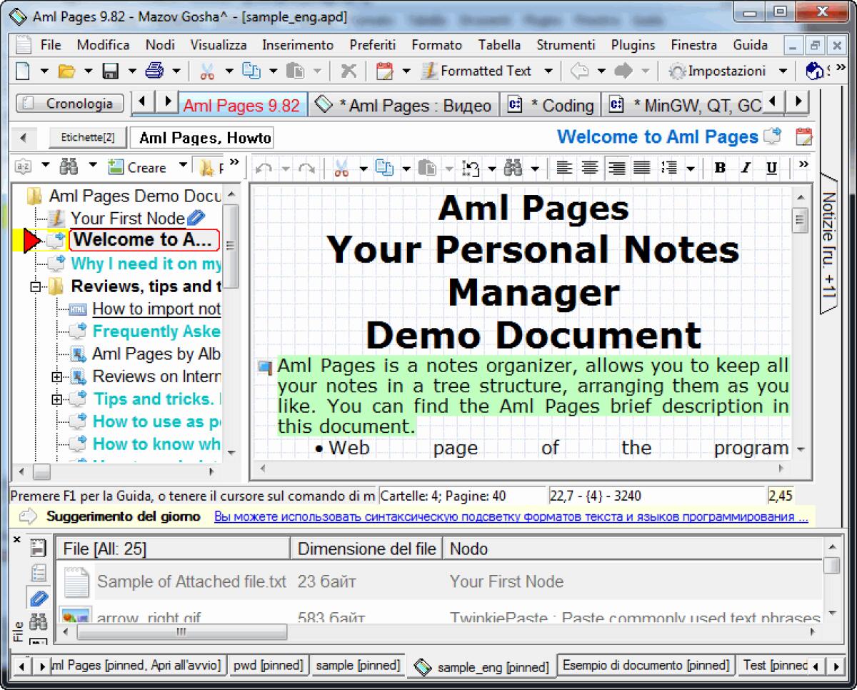857x690 pixels.
Task: Select the Sample of Attached file.txt row
Action: tap(191, 581)
